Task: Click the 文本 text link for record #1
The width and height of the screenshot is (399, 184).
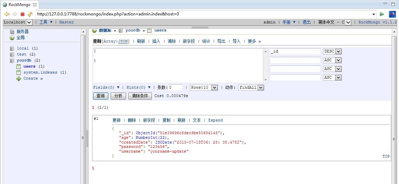Action: pyautogui.click(x=197, y=120)
